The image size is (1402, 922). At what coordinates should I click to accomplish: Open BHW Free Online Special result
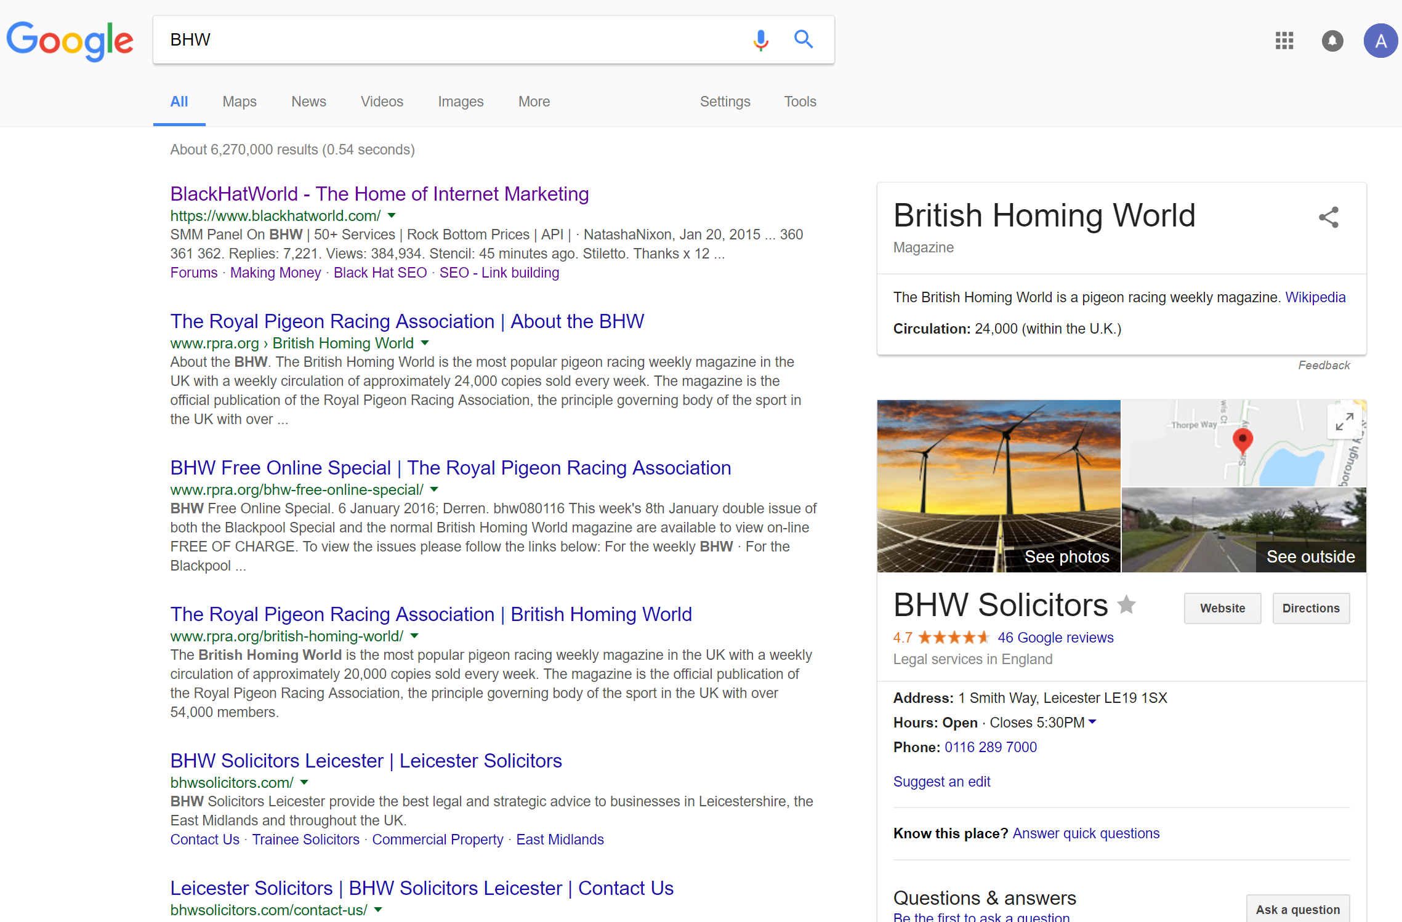451,468
